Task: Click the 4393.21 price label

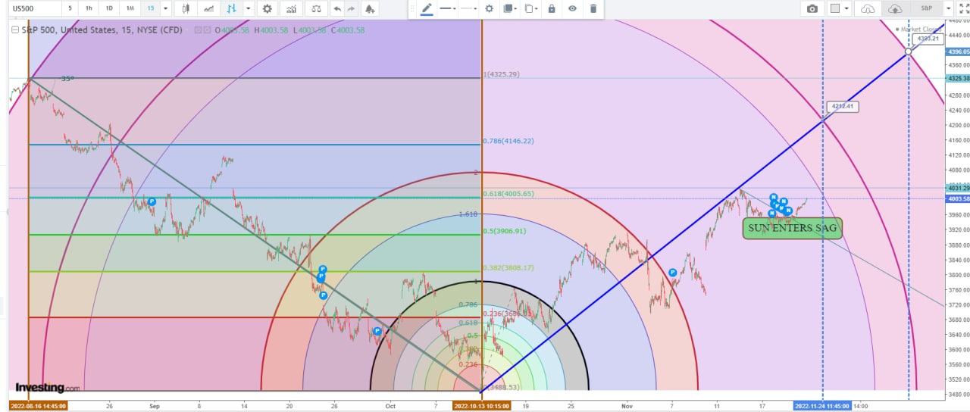Action: point(928,38)
